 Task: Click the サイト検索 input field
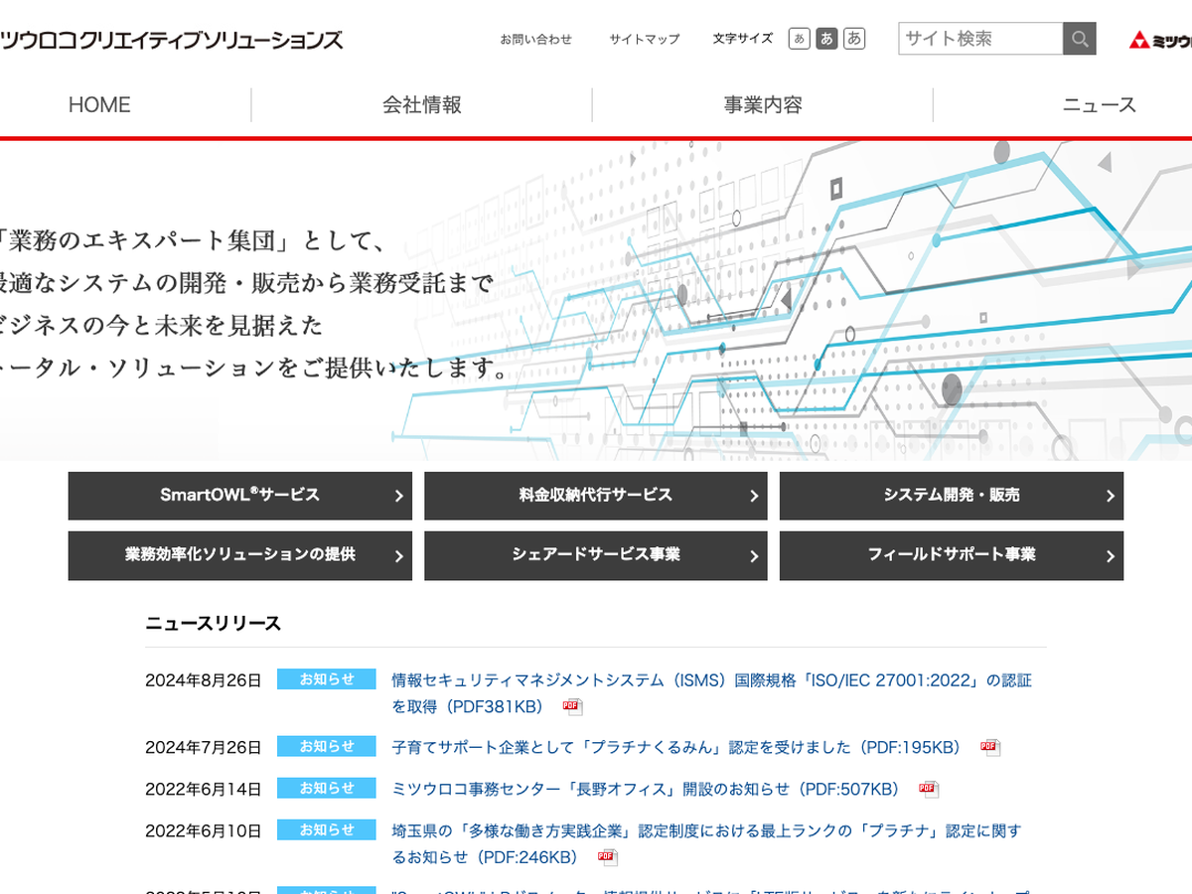980,39
